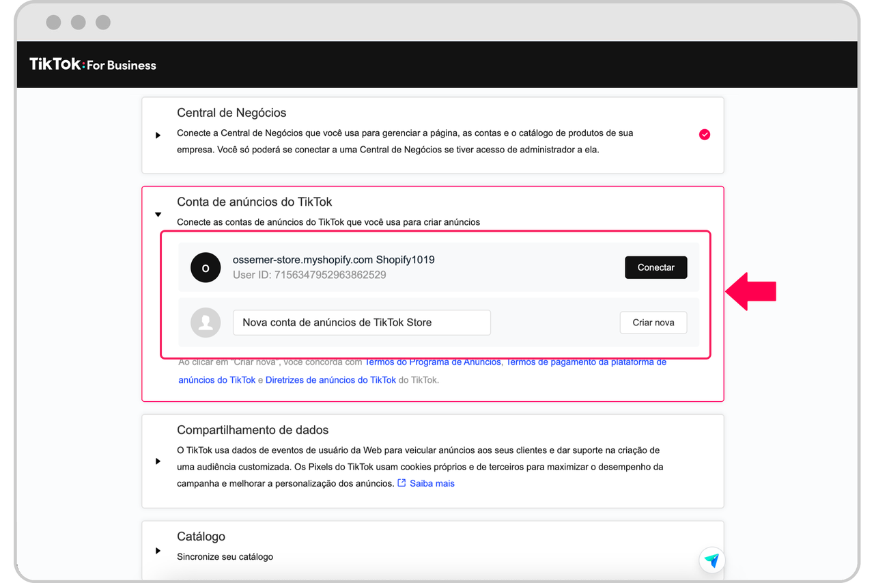
Task: Expand the Catálogo section
Action: [x=158, y=550]
